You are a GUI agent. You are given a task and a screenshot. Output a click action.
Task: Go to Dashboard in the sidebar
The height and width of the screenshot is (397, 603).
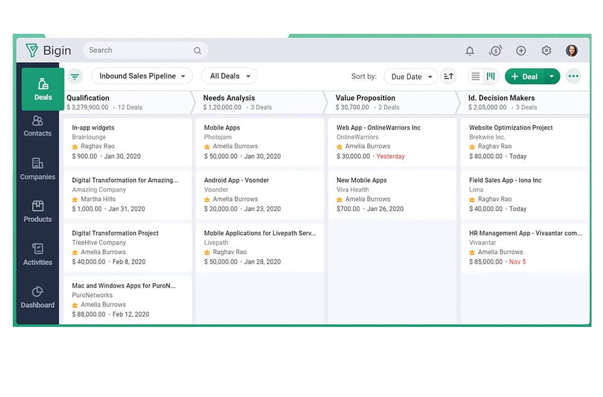coord(37,298)
